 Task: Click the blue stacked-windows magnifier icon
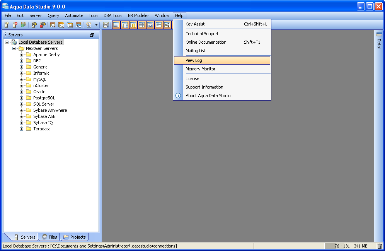(x=70, y=25)
